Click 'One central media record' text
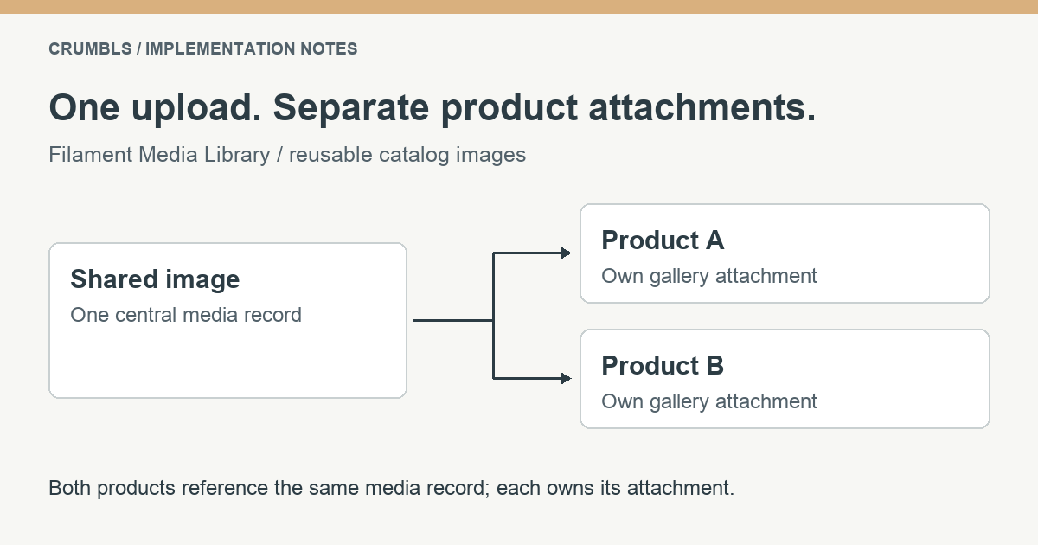 click(186, 315)
